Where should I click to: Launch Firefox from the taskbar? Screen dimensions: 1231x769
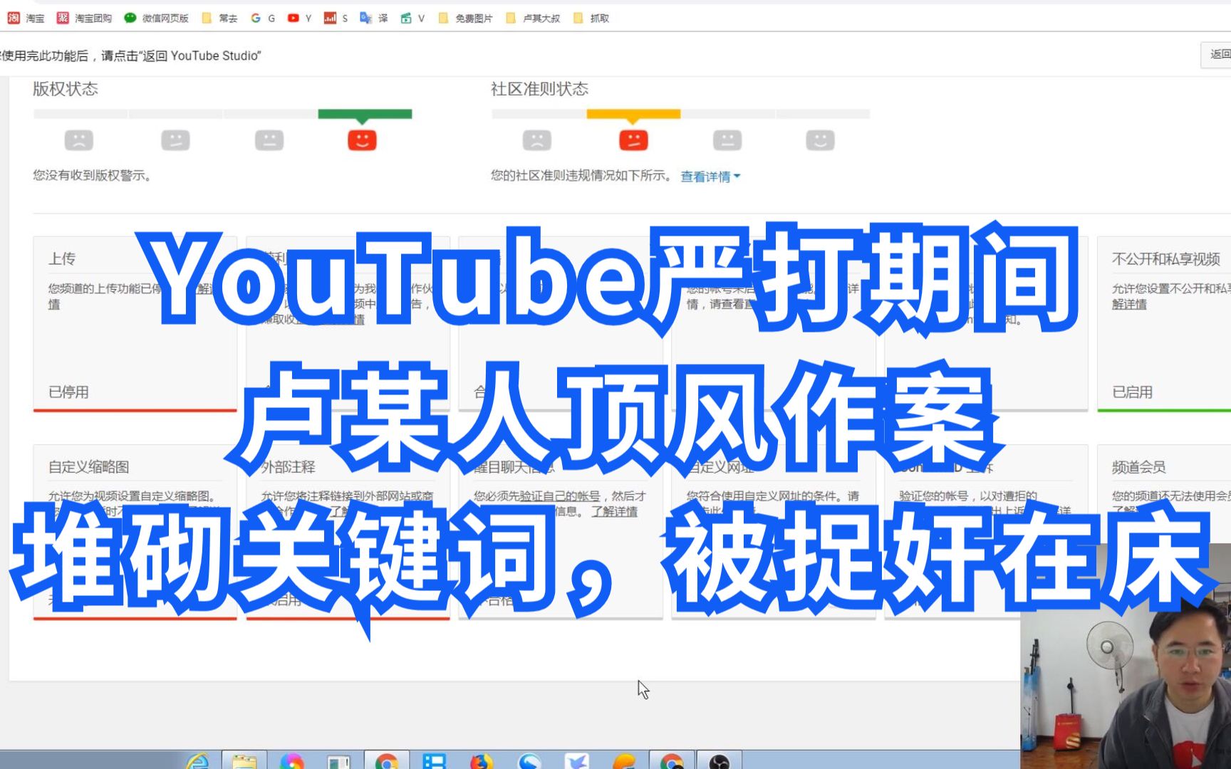pos(482,760)
